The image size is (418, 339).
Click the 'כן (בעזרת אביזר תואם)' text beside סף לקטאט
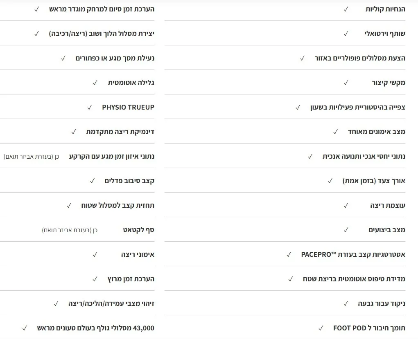pyautogui.click(x=70, y=230)
